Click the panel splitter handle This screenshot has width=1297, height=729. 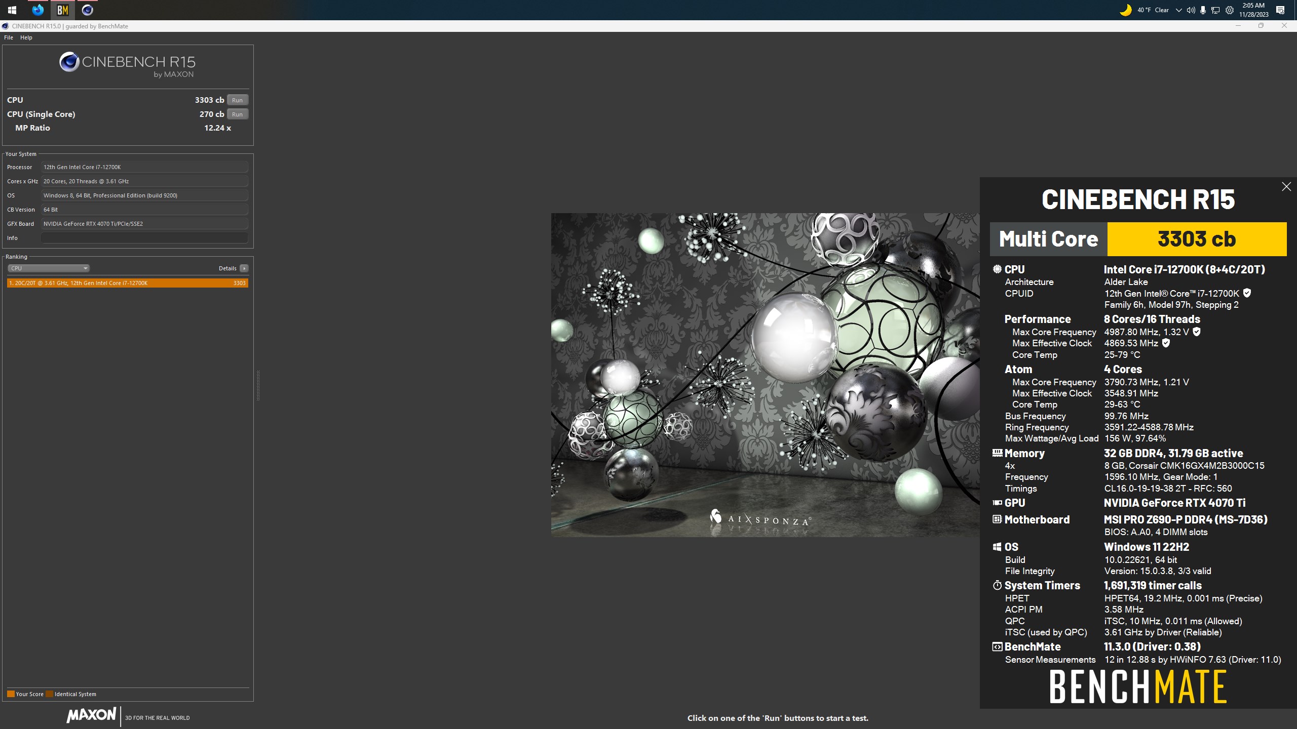tap(258, 386)
